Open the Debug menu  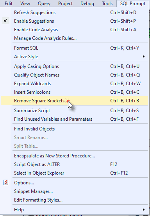pyautogui.click(x=87, y=4)
